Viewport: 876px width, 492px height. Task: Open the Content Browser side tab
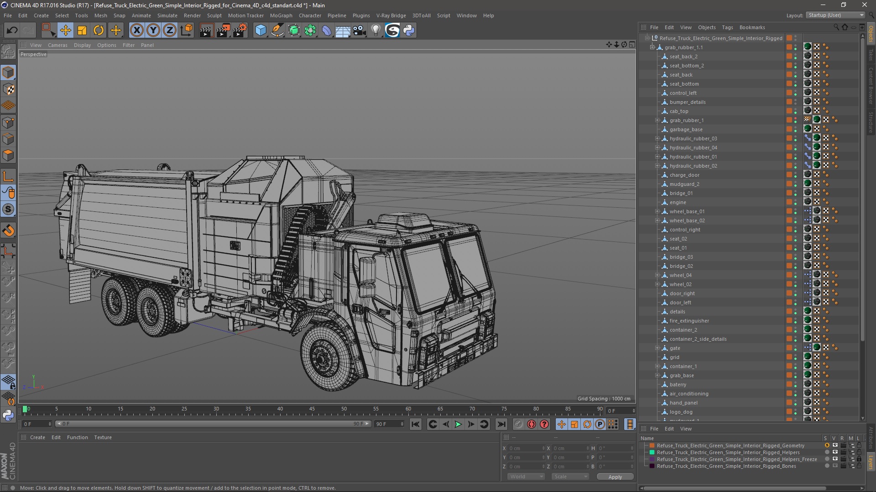[x=871, y=86]
